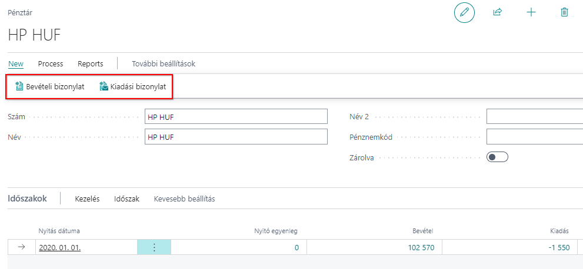Click the plus new record icon
The image size is (583, 269).
(531, 12)
